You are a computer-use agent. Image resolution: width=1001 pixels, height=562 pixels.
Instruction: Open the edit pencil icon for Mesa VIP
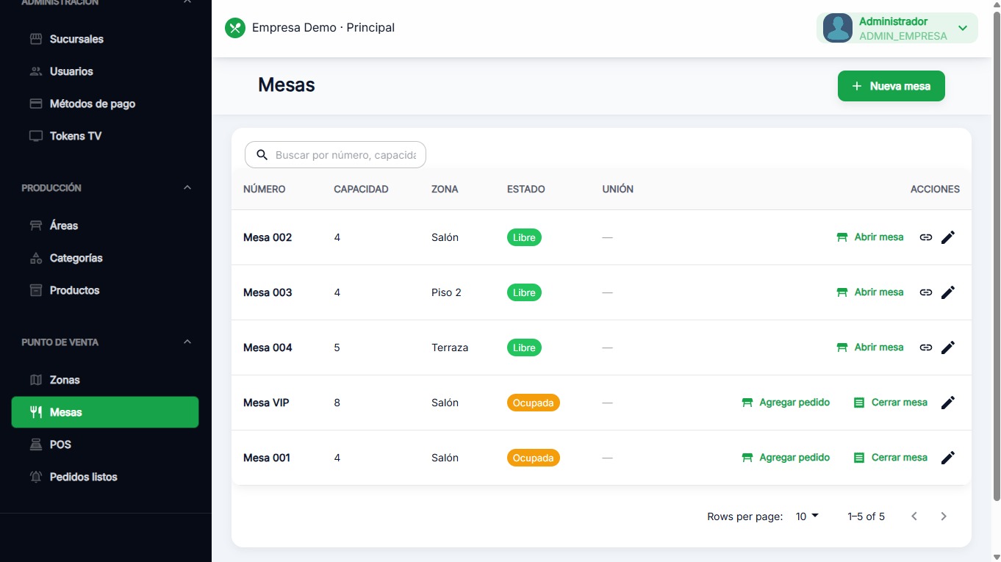pyautogui.click(x=948, y=402)
